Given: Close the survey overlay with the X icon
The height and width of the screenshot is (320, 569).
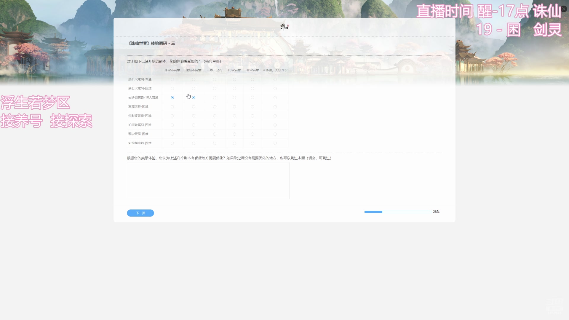Looking at the screenshot, I should (564, 9).
